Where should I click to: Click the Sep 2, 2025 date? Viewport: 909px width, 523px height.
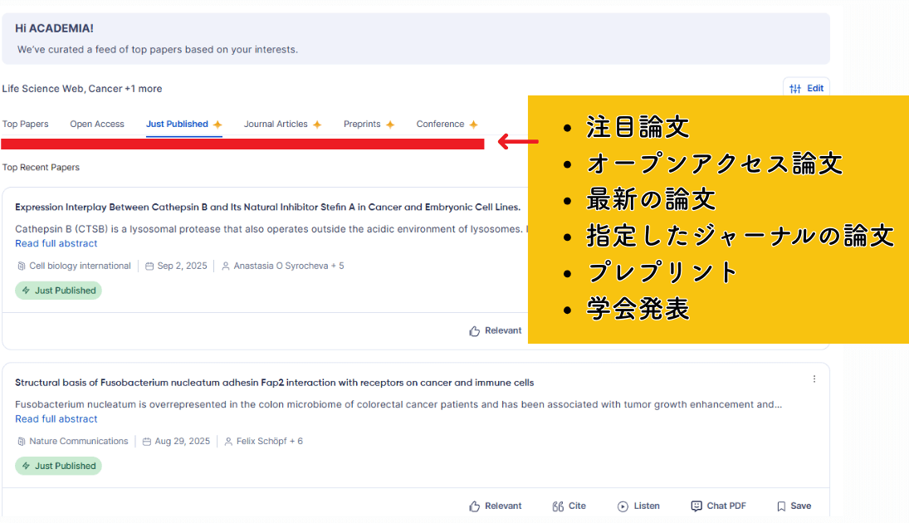(x=182, y=266)
